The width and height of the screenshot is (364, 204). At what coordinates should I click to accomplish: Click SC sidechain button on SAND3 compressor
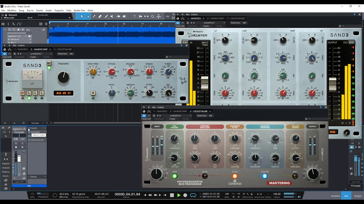(93, 93)
